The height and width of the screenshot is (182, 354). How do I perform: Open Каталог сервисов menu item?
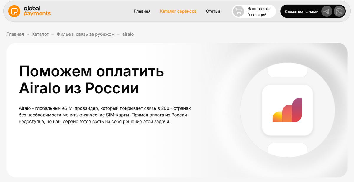click(178, 11)
